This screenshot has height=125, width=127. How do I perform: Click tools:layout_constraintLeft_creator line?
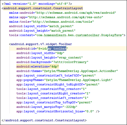52,98
